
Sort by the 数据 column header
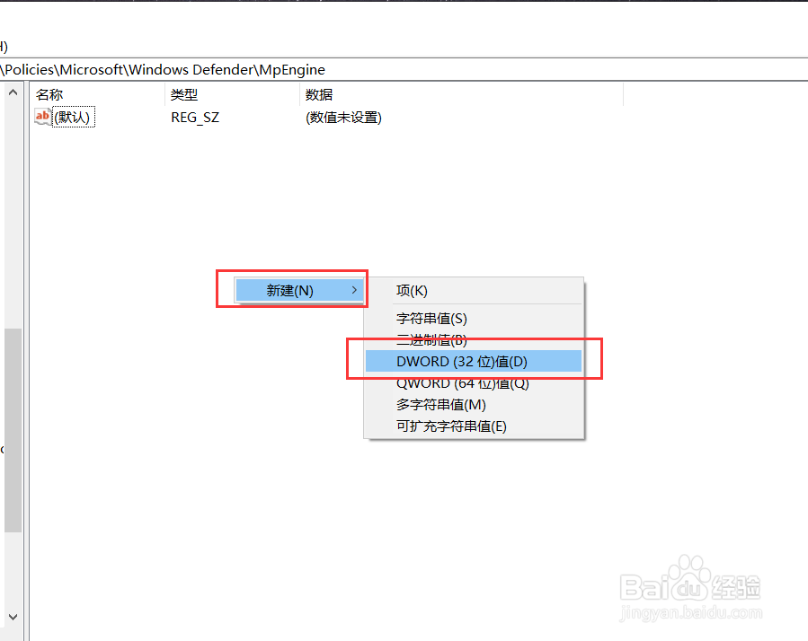click(x=461, y=95)
